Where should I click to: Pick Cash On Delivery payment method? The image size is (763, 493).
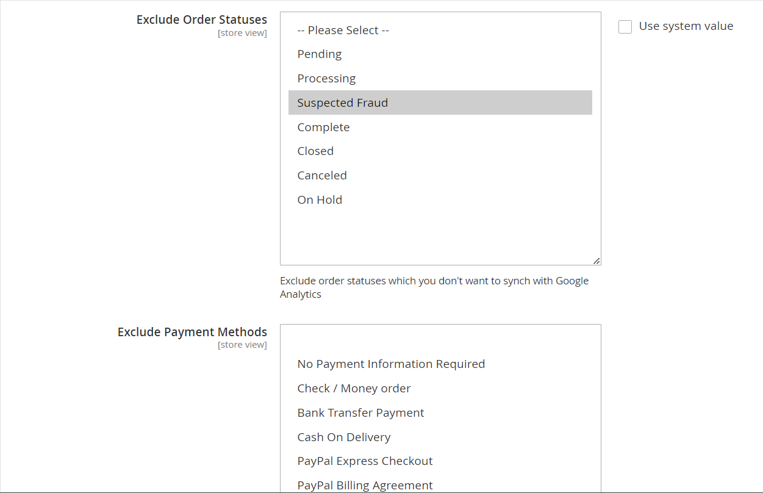click(x=344, y=437)
